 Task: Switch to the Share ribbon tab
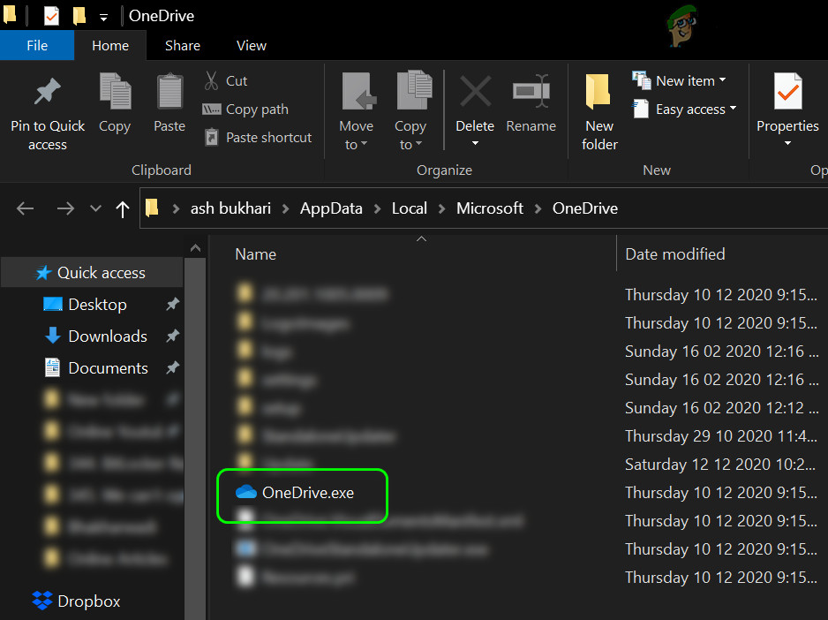point(183,45)
